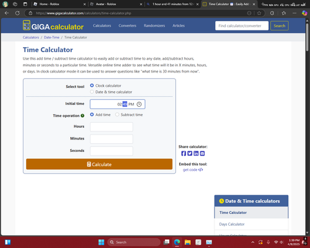Click the Windows taskbar Search box
This screenshot has height=248, width=310.
point(134,242)
